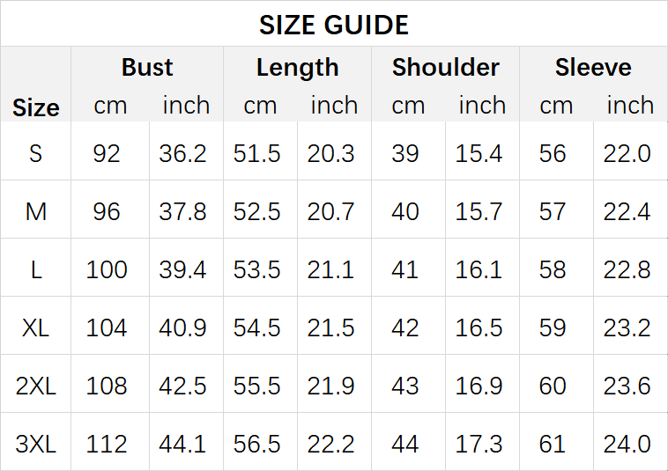Select the Sleeve column header
The height and width of the screenshot is (471, 668).
tap(593, 67)
